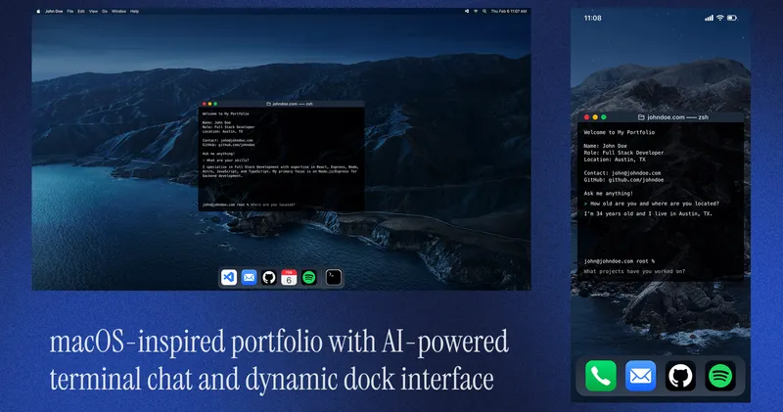Viewport: 783px width, 412px height.
Task: Open GitHub from the desktop dock
Action: coord(269,277)
